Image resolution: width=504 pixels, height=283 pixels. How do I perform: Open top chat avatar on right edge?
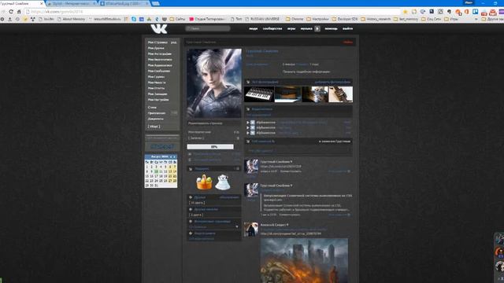click(x=499, y=239)
